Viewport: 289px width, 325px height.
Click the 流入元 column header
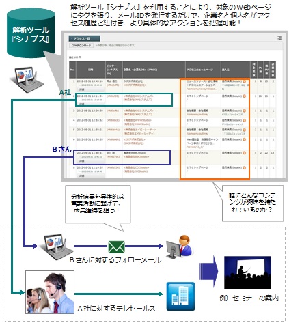[x=235, y=70]
